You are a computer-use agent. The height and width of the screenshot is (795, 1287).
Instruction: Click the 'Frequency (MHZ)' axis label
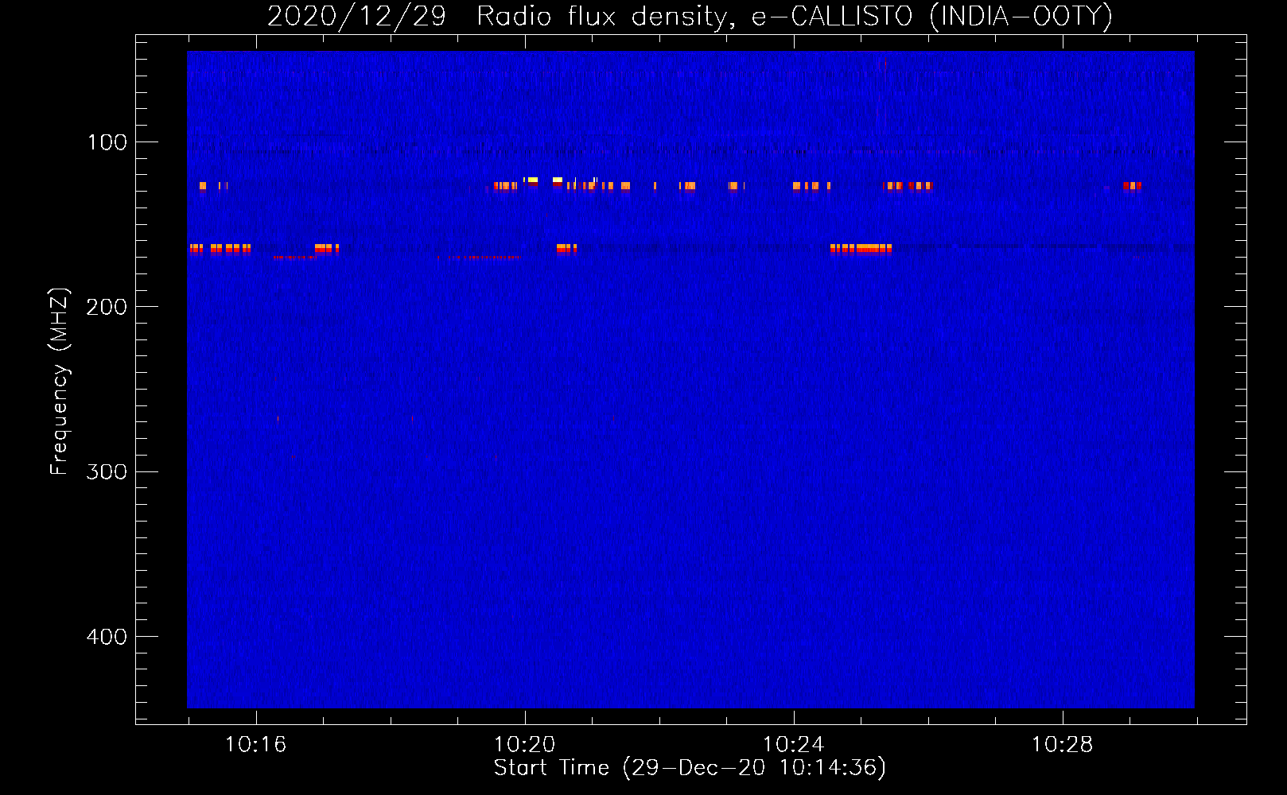pyautogui.click(x=60, y=382)
